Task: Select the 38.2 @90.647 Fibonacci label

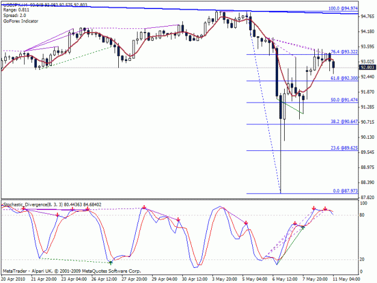Action: [344, 122]
